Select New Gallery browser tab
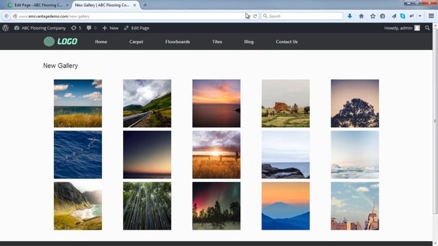 pos(102,5)
